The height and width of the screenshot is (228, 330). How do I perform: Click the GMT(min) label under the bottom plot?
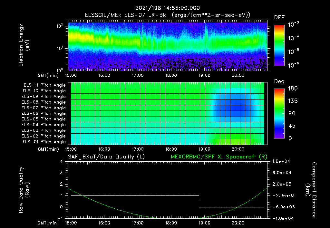[x=48, y=223]
